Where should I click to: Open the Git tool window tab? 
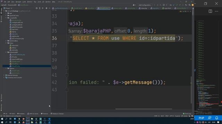(x=6, y=114)
